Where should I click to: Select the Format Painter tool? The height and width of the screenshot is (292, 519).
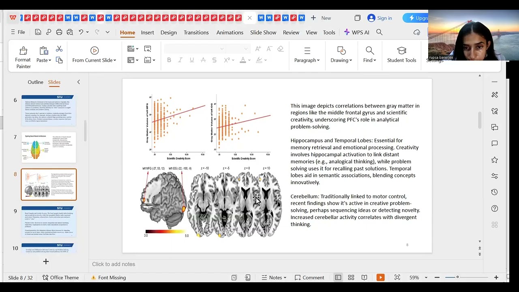click(x=23, y=57)
